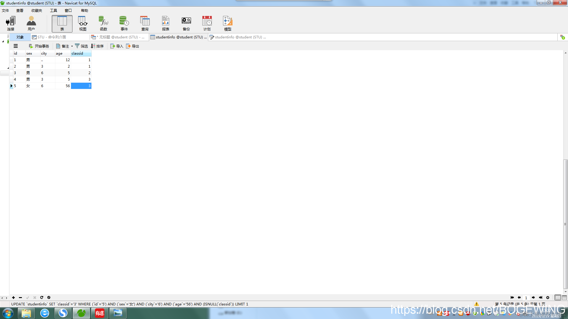
Task: Click the vertical scrollbar thumb on the right
Action: pyautogui.click(x=565, y=224)
